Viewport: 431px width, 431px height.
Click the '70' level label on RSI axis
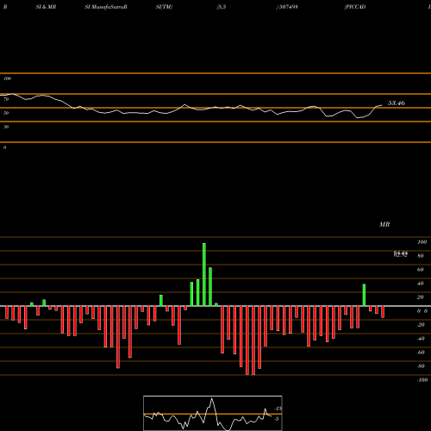6,99
